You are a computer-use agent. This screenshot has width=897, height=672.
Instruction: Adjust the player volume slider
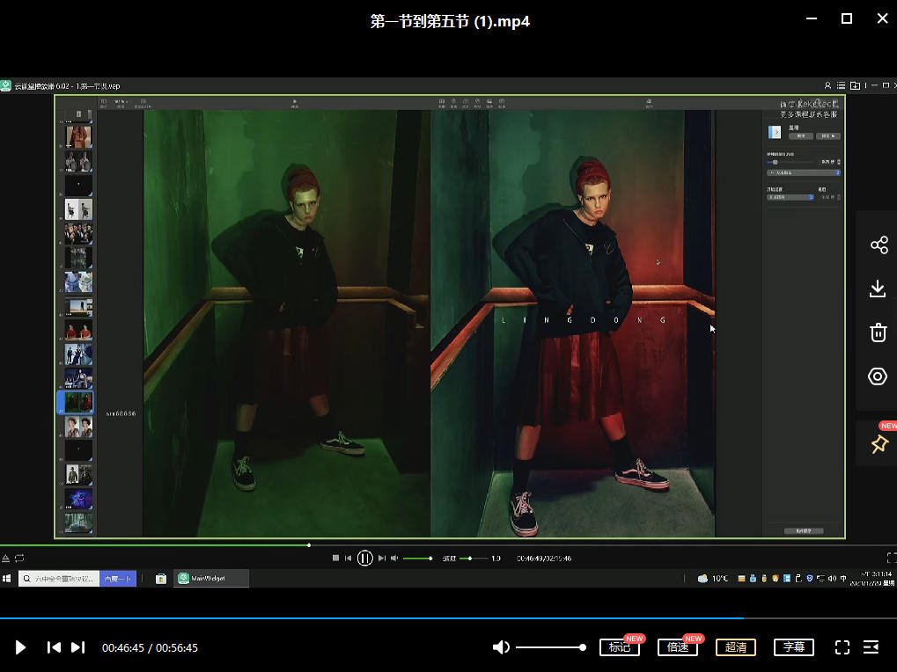pos(551,647)
